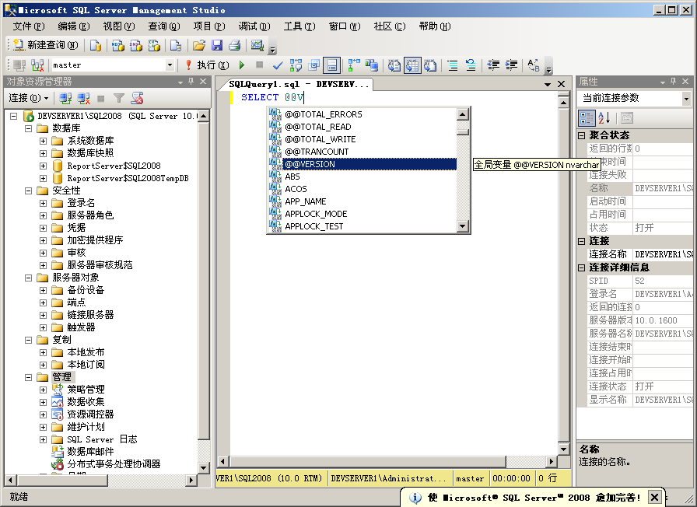Click the Increase indent icon
Image resolution: width=697 pixels, height=507 pixels.
tap(512, 66)
